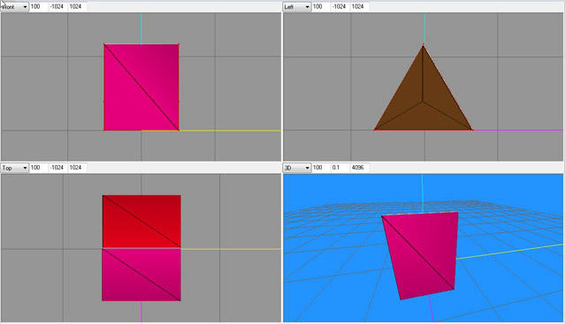Screen dimensions: 566x324
Task: Open the 3D view mode dropdown
Action: pos(297,168)
